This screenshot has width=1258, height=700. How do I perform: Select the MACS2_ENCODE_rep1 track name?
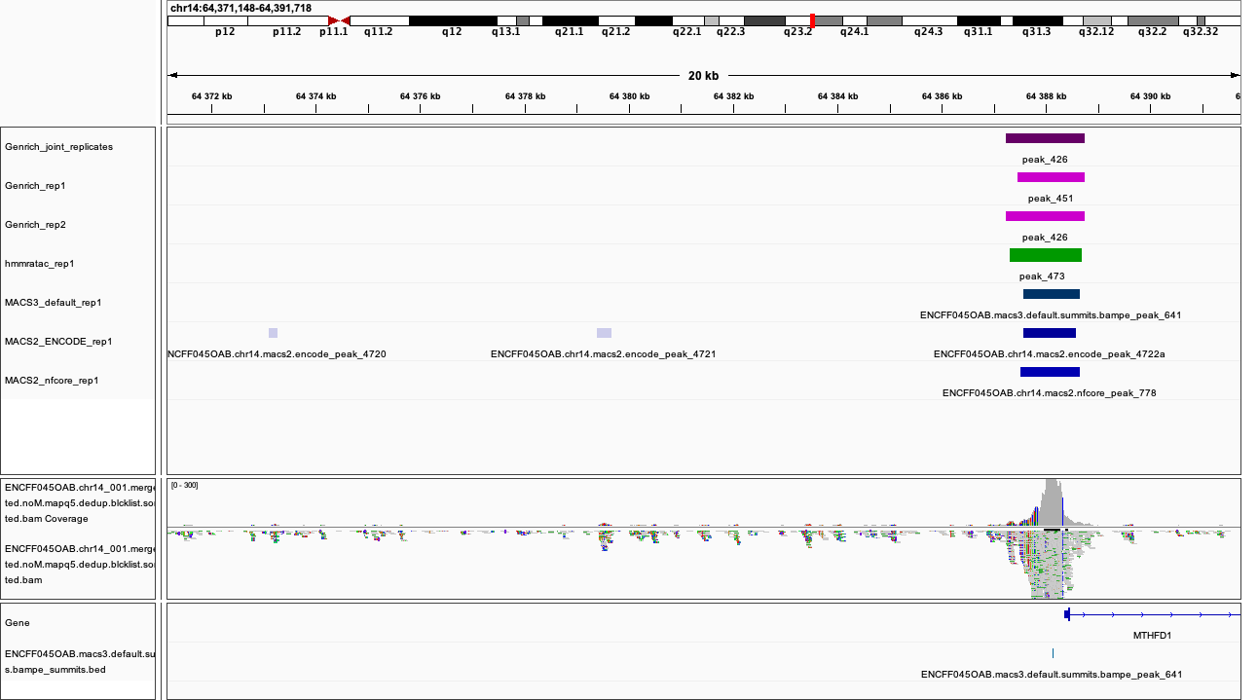point(58,342)
